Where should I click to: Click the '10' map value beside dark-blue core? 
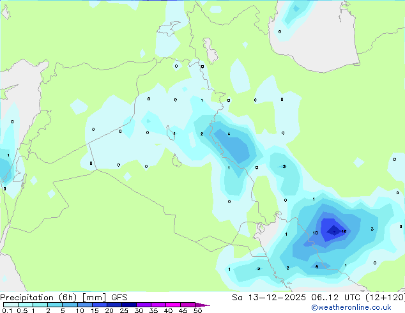click(315, 233)
